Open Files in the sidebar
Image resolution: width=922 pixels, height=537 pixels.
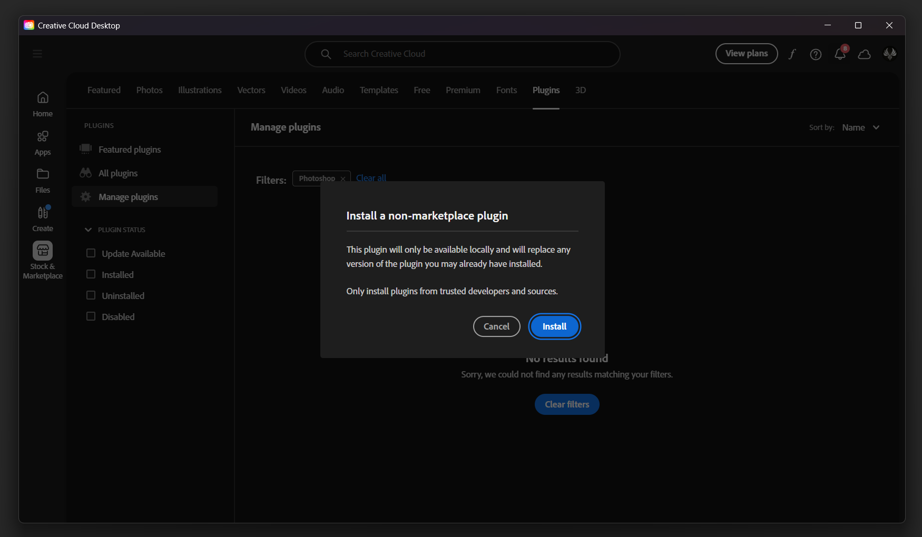pyautogui.click(x=43, y=181)
